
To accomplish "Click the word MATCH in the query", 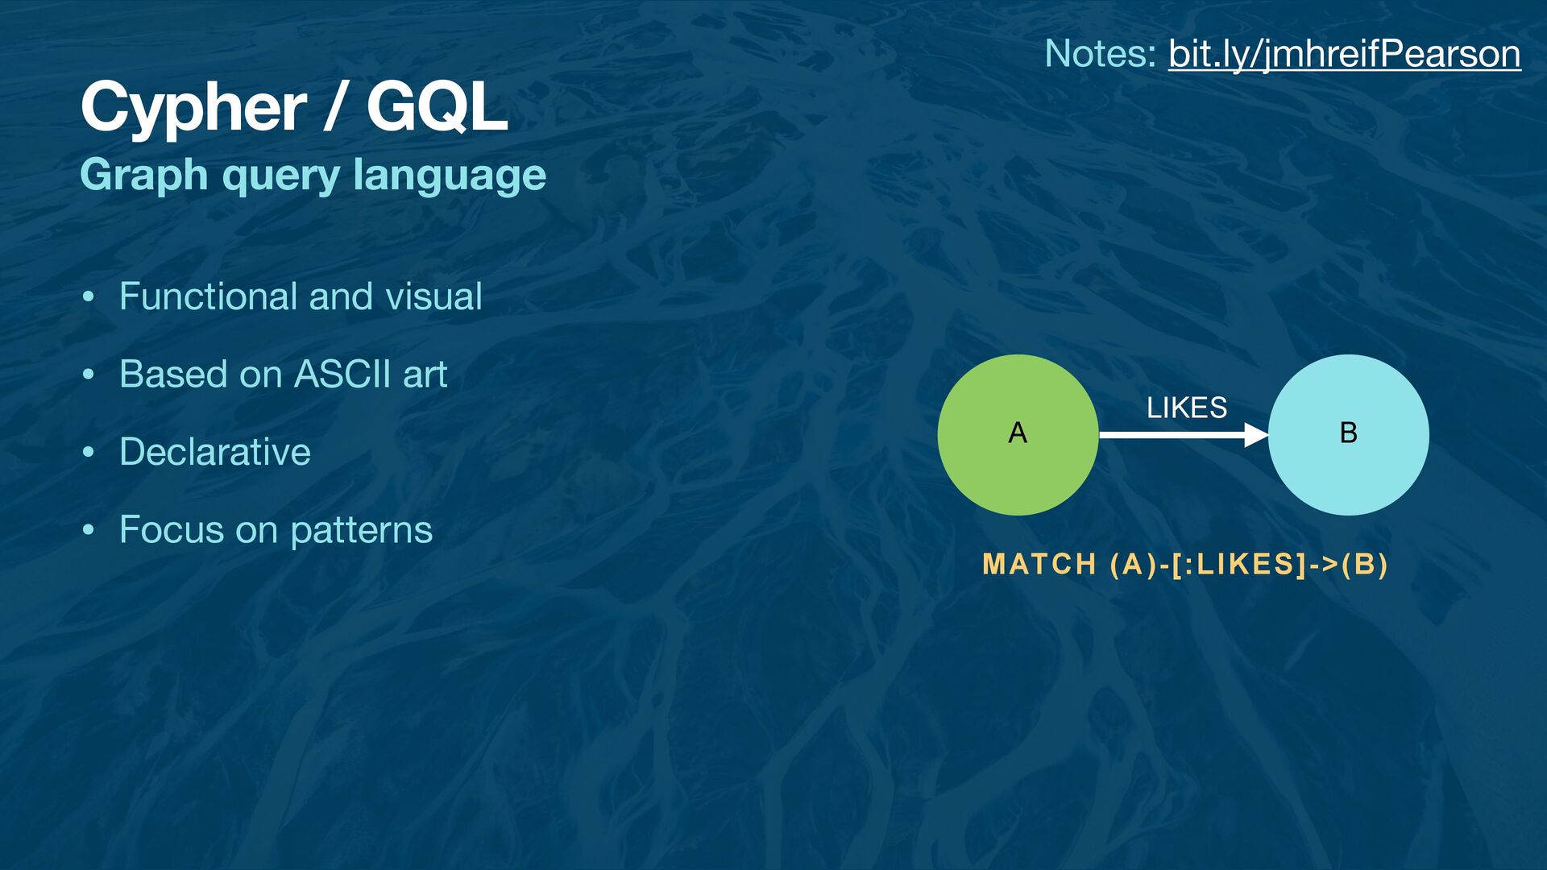I will [x=1039, y=564].
